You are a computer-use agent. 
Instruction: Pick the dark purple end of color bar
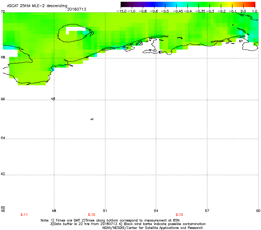[123, 4]
